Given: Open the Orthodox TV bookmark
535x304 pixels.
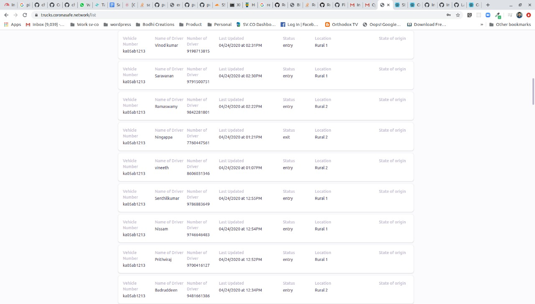Looking at the screenshot, I should [341, 24].
